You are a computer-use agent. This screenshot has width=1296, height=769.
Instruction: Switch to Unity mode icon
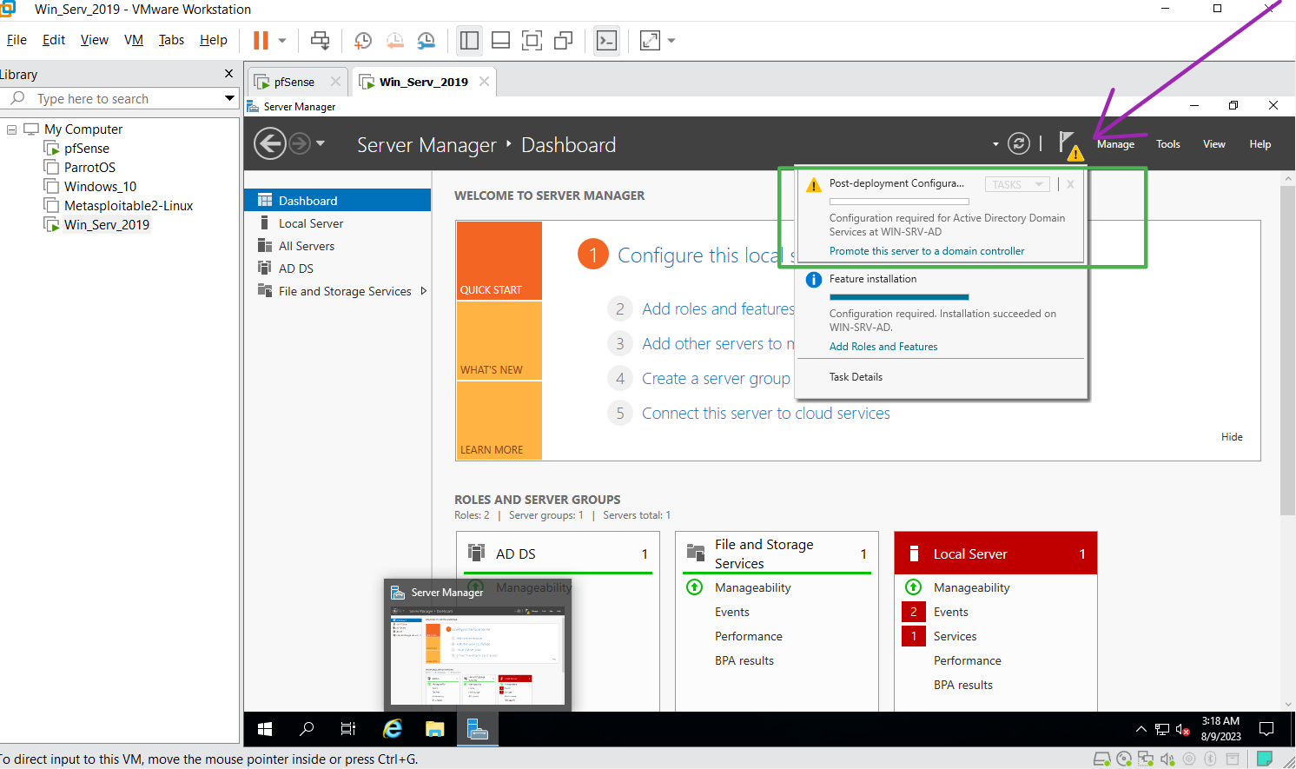click(x=563, y=40)
